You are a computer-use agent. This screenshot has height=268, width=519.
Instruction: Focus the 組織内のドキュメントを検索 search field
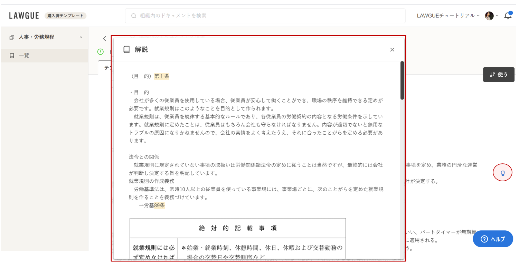point(270,16)
